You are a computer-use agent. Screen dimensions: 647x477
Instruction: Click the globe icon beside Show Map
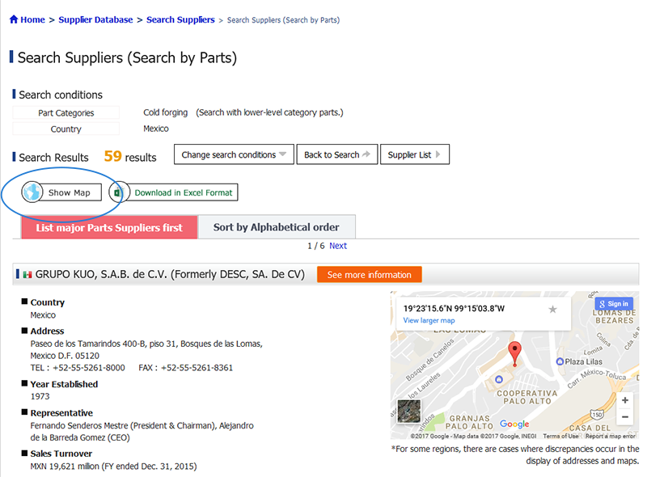point(32,192)
